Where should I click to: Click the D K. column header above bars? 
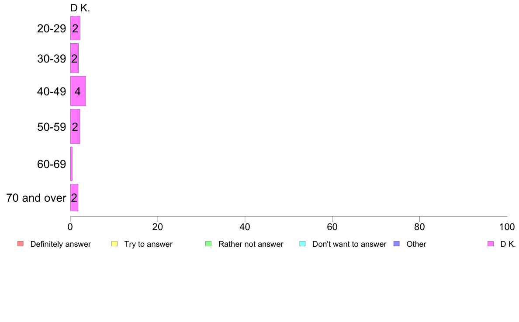(80, 8)
